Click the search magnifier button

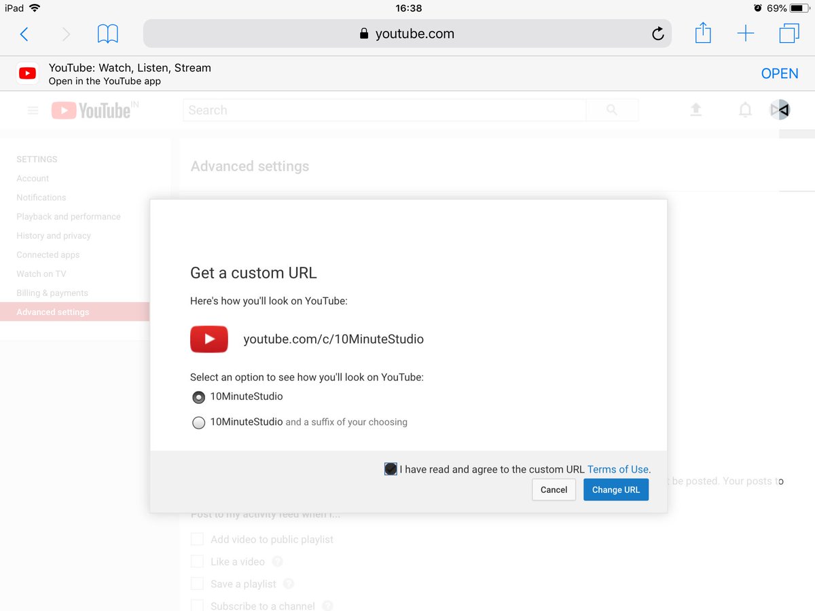tap(612, 110)
